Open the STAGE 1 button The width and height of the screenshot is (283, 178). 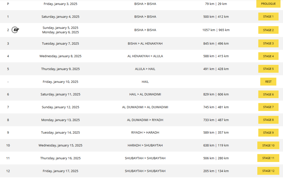point(268,17)
